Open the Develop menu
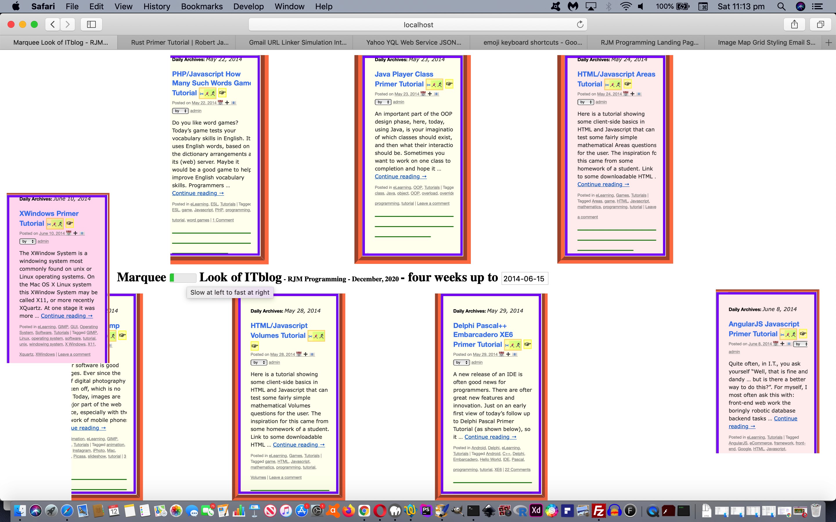836x522 pixels. 248,6
